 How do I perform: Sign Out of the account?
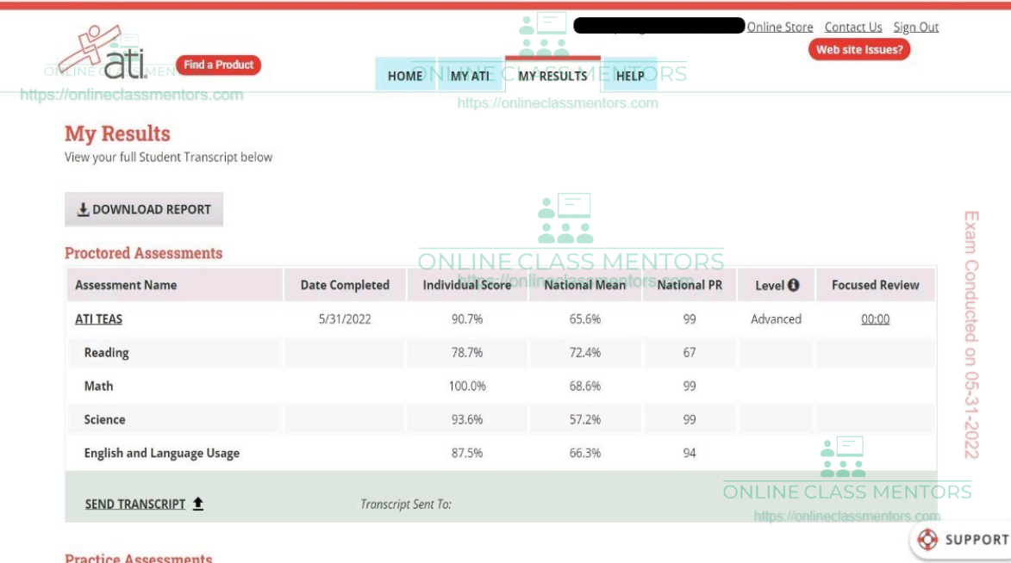click(x=915, y=27)
